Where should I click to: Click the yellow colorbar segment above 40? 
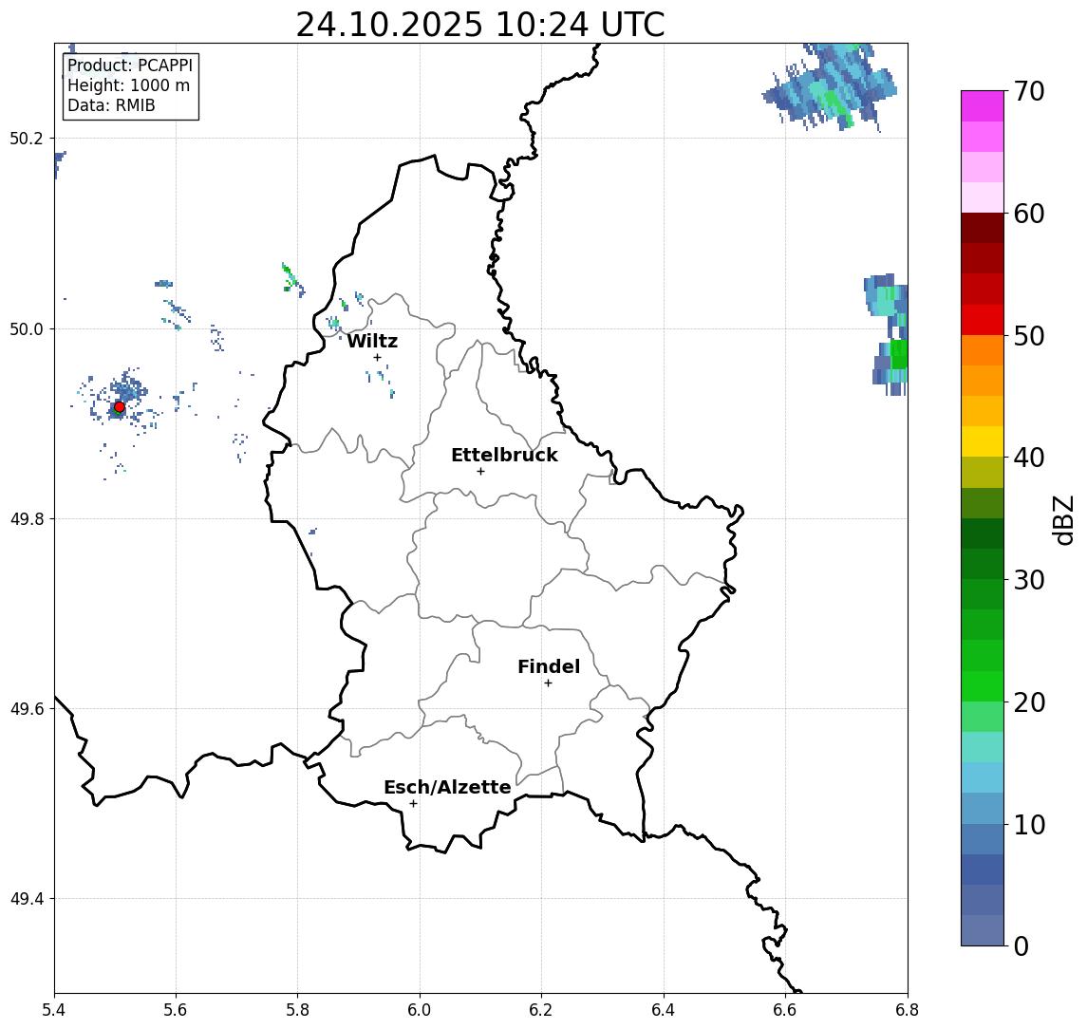tap(983, 441)
